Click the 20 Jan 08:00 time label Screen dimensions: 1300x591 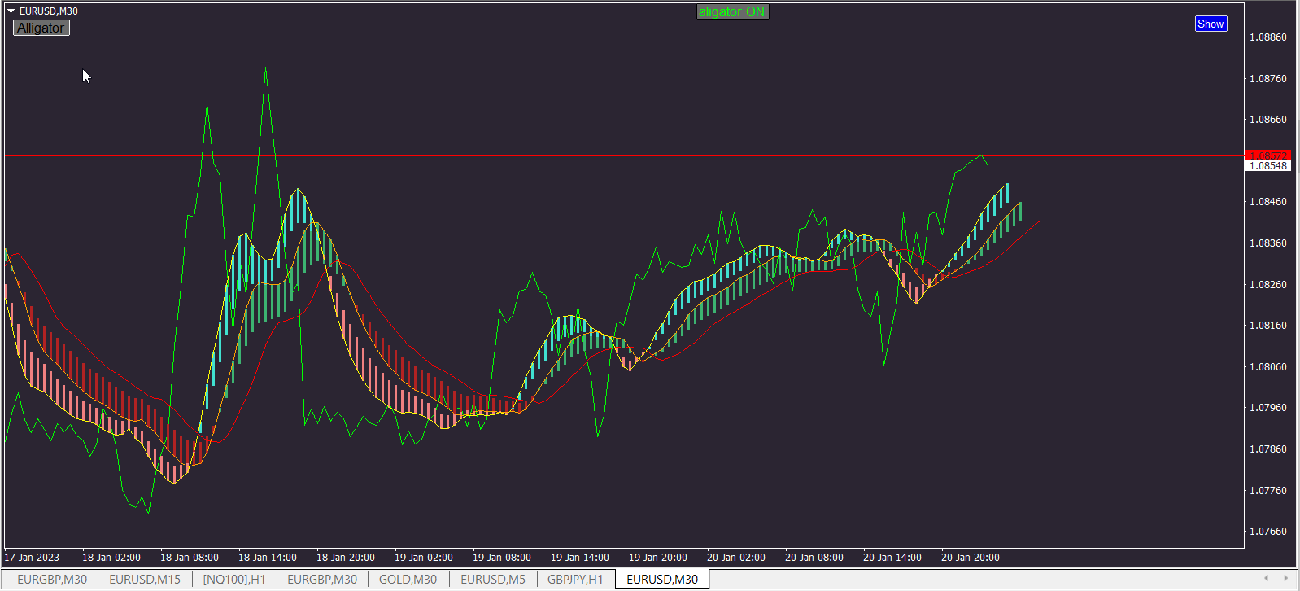[814, 558]
